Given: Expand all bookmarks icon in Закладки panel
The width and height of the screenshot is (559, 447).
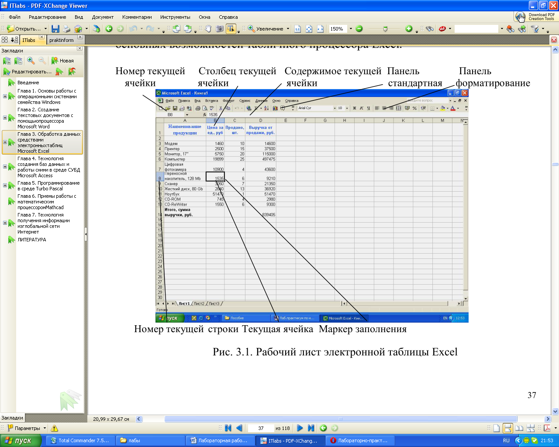Looking at the screenshot, I should pos(7,61).
